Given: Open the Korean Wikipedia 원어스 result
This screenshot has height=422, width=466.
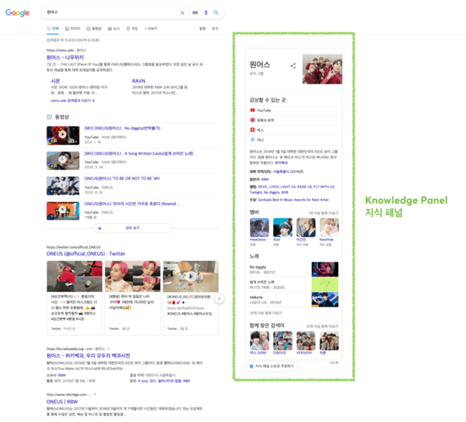Looking at the screenshot, I should click(x=88, y=355).
